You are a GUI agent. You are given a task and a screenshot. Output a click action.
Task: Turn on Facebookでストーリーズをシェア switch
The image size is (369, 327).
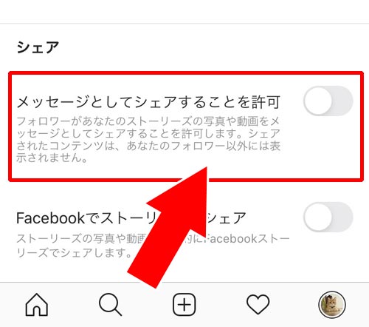pyautogui.click(x=328, y=217)
